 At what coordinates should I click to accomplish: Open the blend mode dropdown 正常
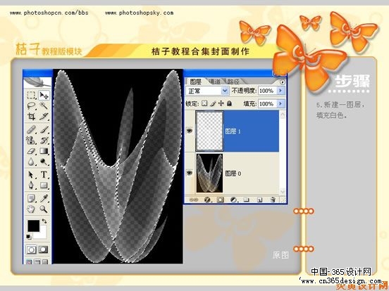[207, 91]
